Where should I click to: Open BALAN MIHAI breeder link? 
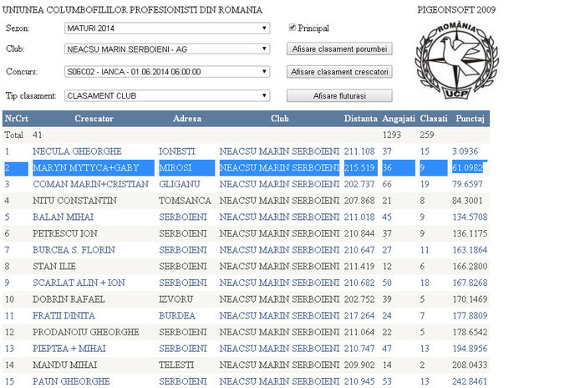click(65, 217)
